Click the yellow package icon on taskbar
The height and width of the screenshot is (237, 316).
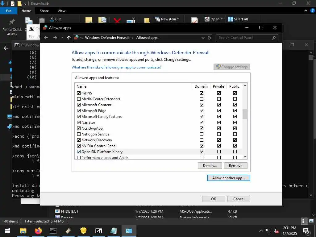pos(83,231)
